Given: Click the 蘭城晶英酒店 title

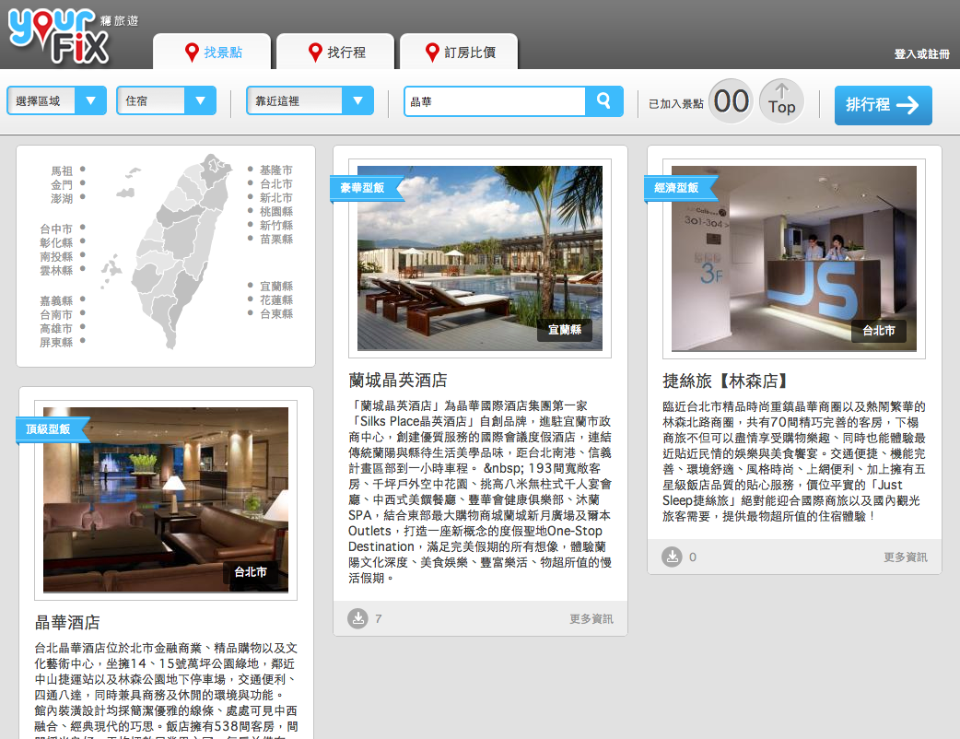Looking at the screenshot, I should click(x=398, y=381).
